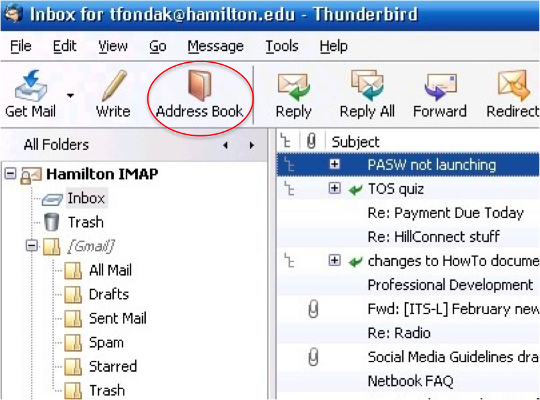Switch folder view with the right arrow
This screenshot has width=540, height=400.
[x=252, y=145]
